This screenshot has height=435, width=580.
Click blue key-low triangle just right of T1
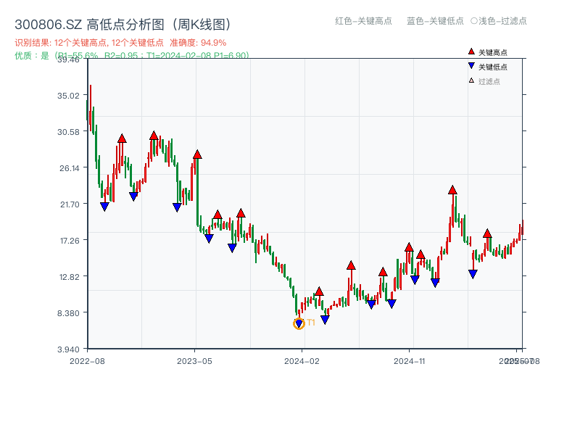[x=325, y=320]
